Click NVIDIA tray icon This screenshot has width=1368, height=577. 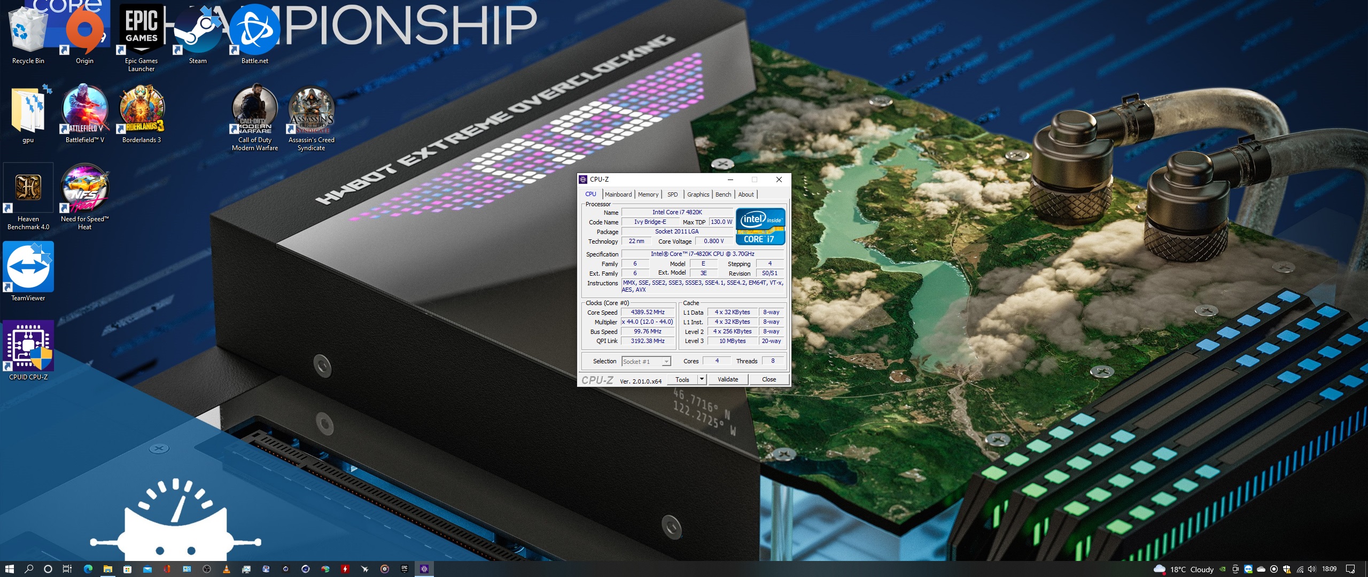coord(1223,569)
